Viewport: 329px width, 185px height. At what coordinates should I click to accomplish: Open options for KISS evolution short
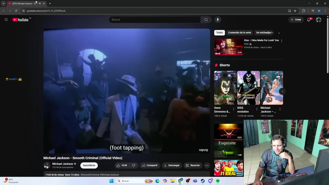257,109
